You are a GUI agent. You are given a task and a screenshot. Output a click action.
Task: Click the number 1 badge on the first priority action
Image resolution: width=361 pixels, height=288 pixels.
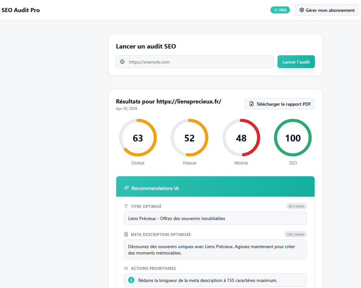(131, 280)
